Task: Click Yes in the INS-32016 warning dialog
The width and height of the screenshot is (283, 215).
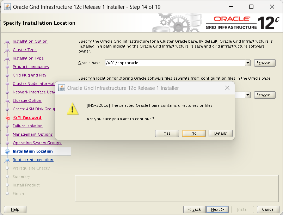Action: (167, 133)
